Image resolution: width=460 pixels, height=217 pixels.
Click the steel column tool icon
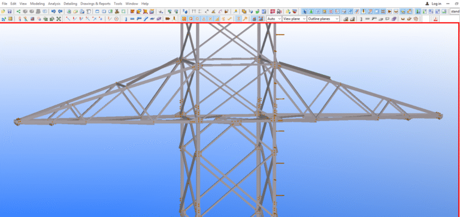tap(126, 19)
